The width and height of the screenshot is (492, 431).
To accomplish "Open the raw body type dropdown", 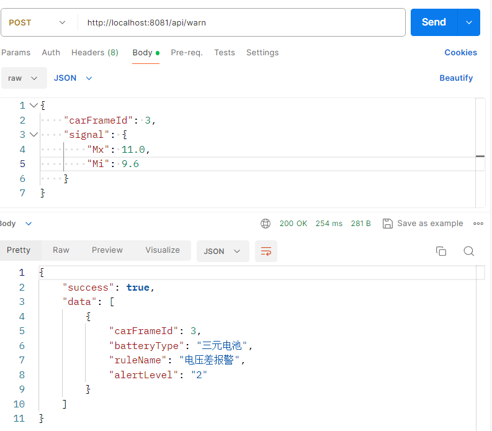I will [24, 78].
